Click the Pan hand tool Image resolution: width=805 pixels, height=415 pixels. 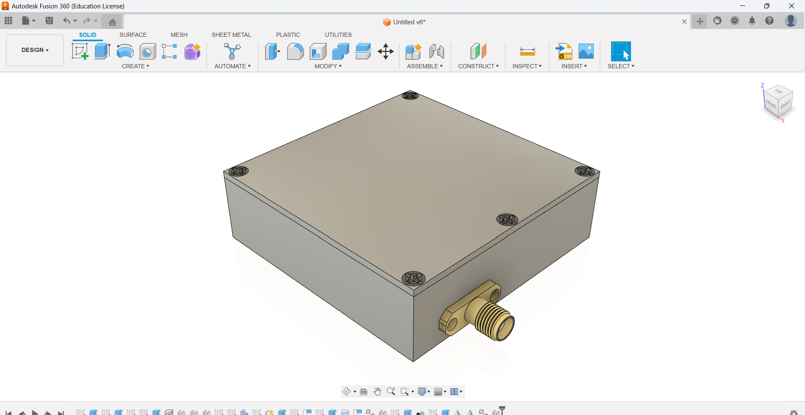377,392
